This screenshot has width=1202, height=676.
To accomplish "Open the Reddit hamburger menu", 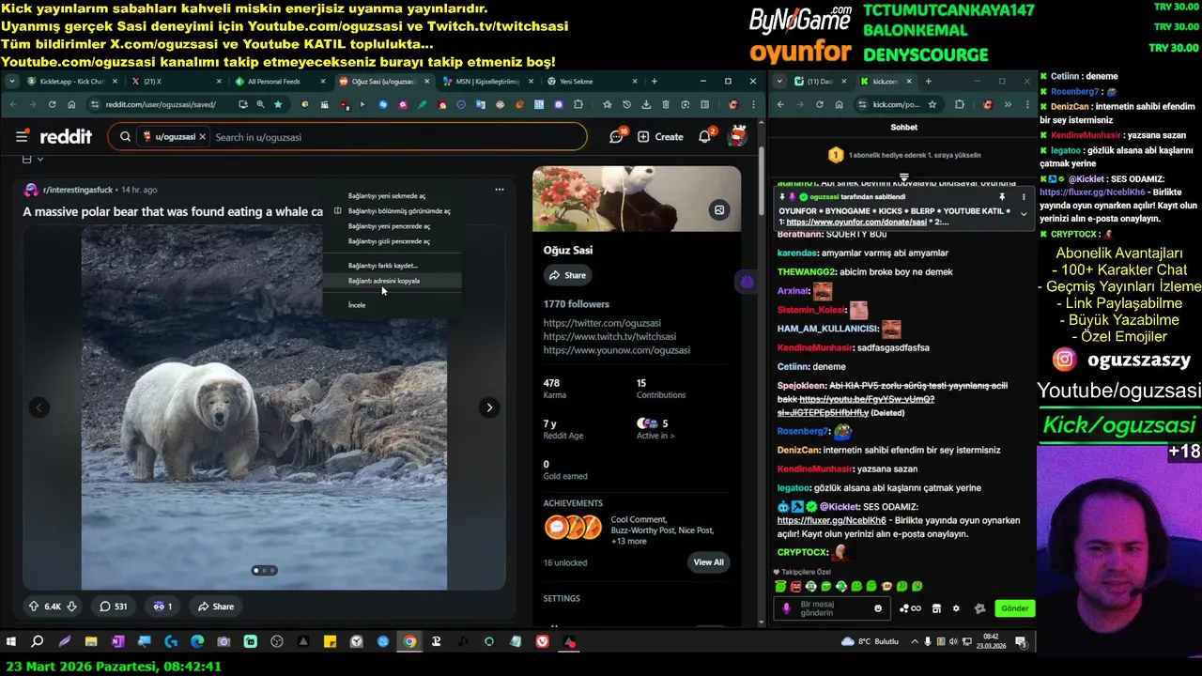I will click(22, 137).
